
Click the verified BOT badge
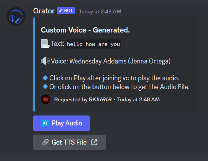point(66,11)
